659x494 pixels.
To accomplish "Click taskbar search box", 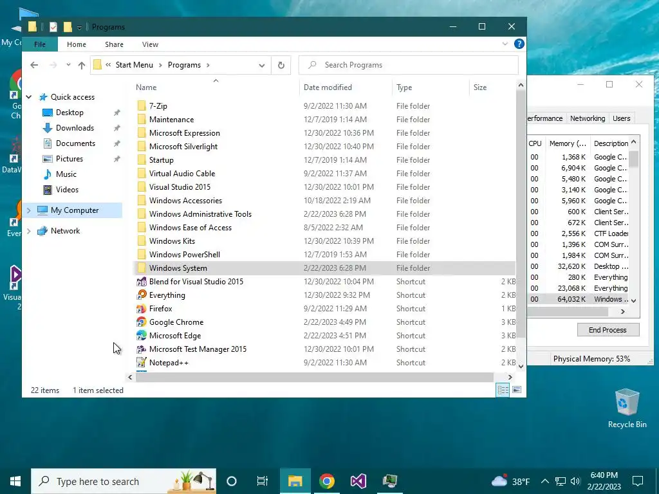I will click(124, 481).
